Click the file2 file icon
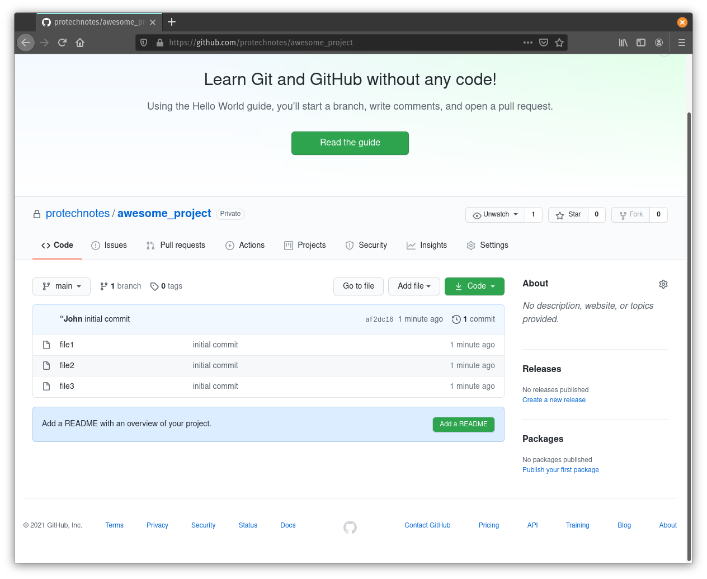This screenshot has width=707, height=579. tap(46, 366)
